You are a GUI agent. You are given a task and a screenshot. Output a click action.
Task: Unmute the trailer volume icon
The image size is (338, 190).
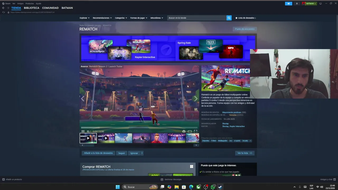88,131
